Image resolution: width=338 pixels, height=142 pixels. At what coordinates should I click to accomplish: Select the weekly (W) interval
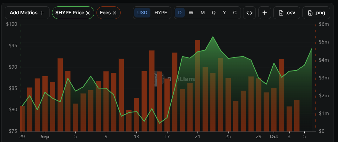[191, 13]
